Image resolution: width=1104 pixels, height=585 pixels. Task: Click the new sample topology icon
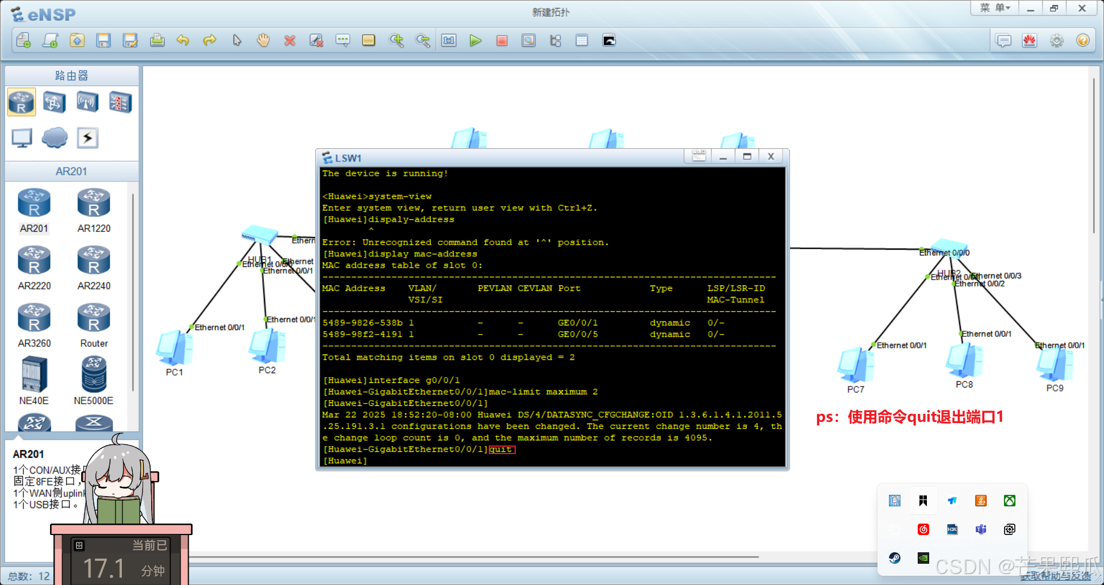click(x=51, y=40)
